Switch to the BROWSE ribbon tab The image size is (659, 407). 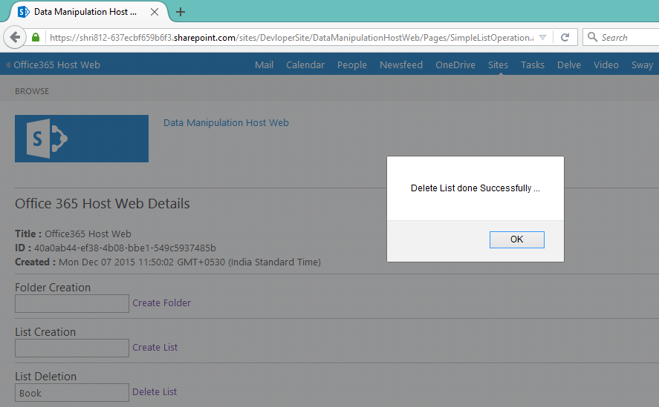click(32, 91)
